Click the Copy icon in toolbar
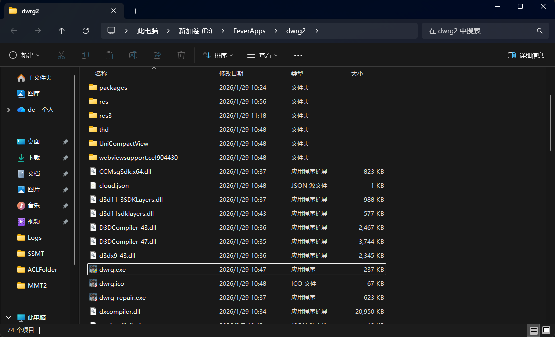Screen dimensions: 555x337 coord(85,55)
